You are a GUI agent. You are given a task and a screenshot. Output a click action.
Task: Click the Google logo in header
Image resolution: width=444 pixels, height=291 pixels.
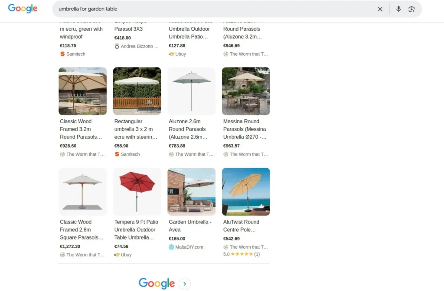[x=23, y=9]
